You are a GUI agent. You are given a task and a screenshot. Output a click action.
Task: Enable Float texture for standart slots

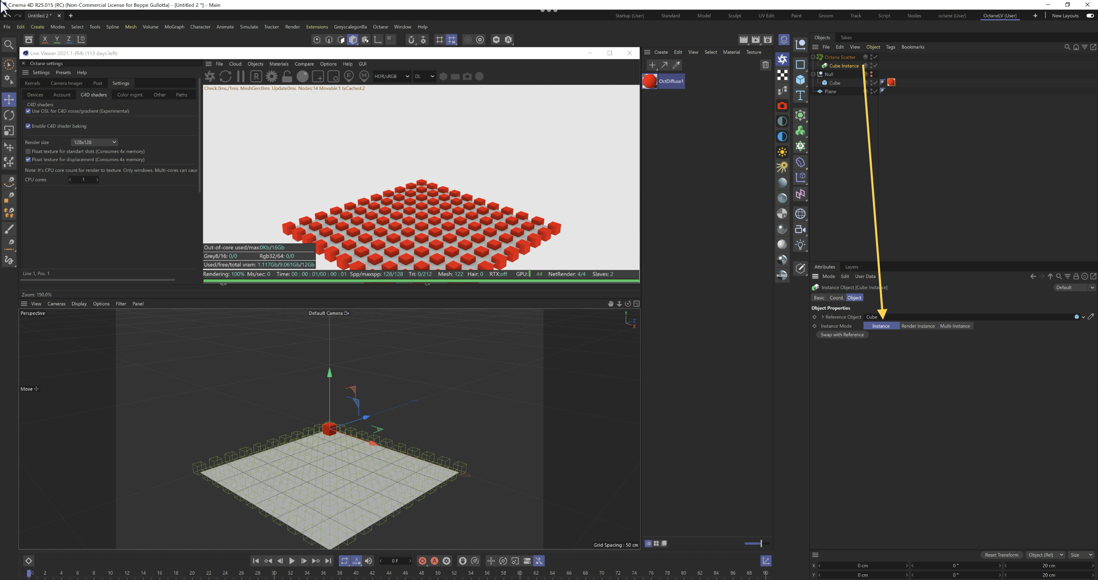(x=28, y=151)
